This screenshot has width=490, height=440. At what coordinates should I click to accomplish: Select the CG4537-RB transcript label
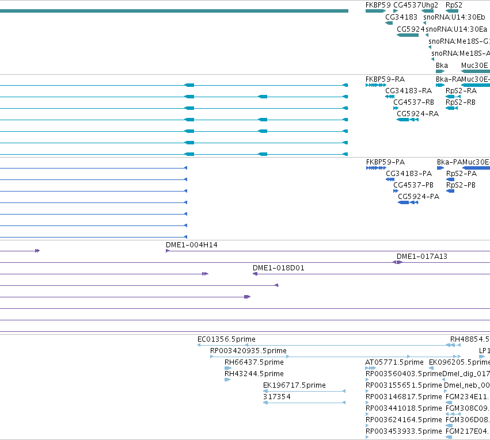[x=413, y=102]
